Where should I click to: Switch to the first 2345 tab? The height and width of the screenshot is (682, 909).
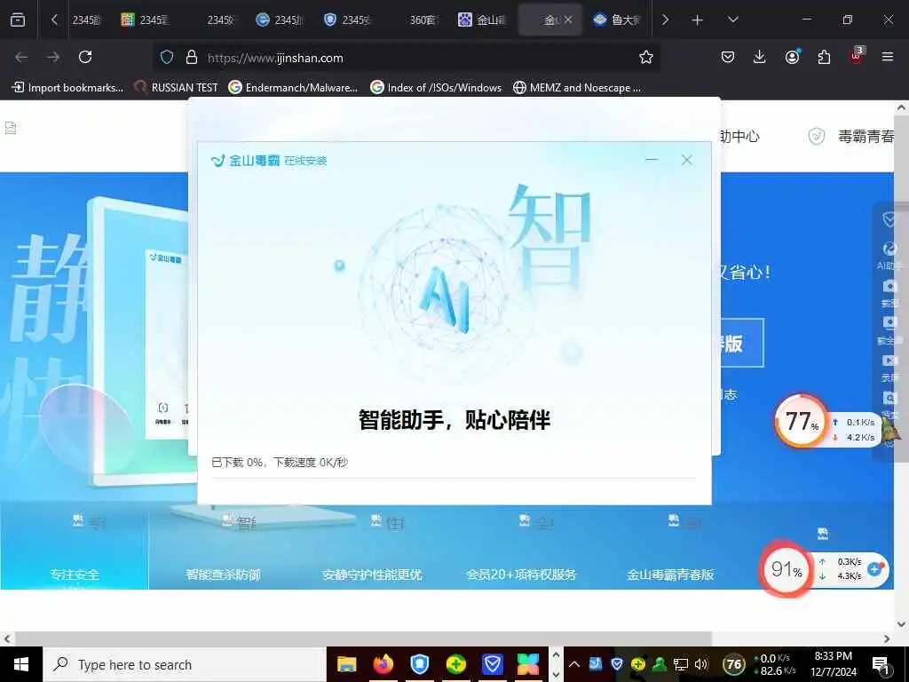(x=86, y=20)
